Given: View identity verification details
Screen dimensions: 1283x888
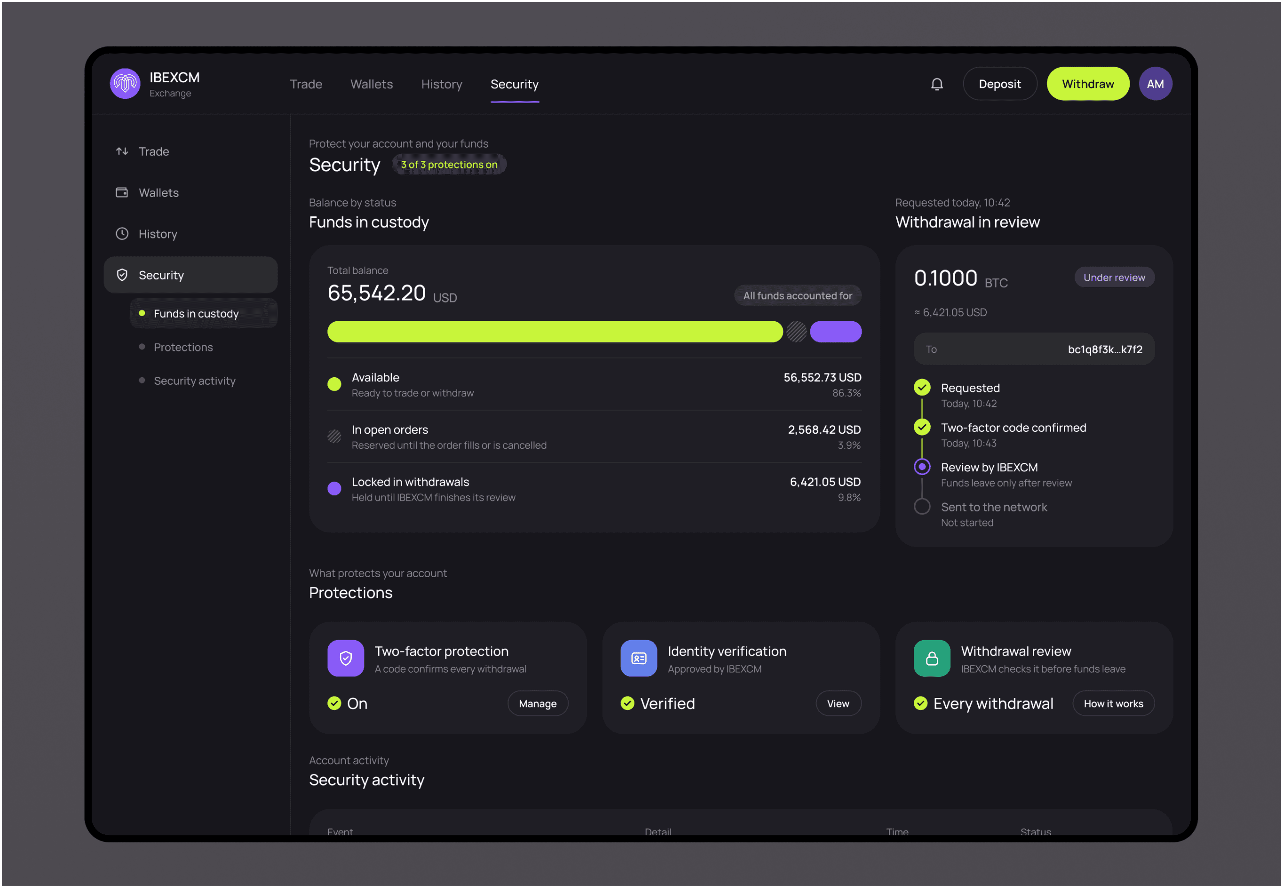Looking at the screenshot, I should tap(838, 704).
